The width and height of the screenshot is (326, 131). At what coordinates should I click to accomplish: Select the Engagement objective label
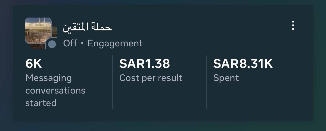click(x=115, y=43)
